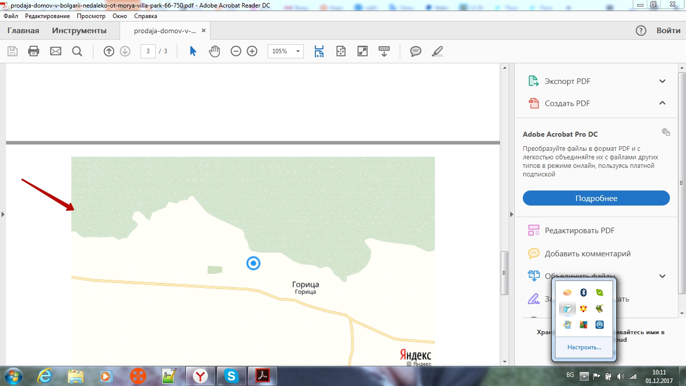Choose the Selection arrow tool

(193, 51)
